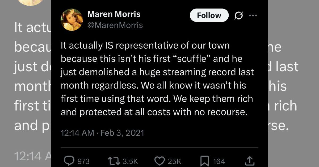The height and width of the screenshot is (167, 319).
Task: Click the 12:14 AM · Feb 3, 2021 timestamp
Action: coord(102,133)
